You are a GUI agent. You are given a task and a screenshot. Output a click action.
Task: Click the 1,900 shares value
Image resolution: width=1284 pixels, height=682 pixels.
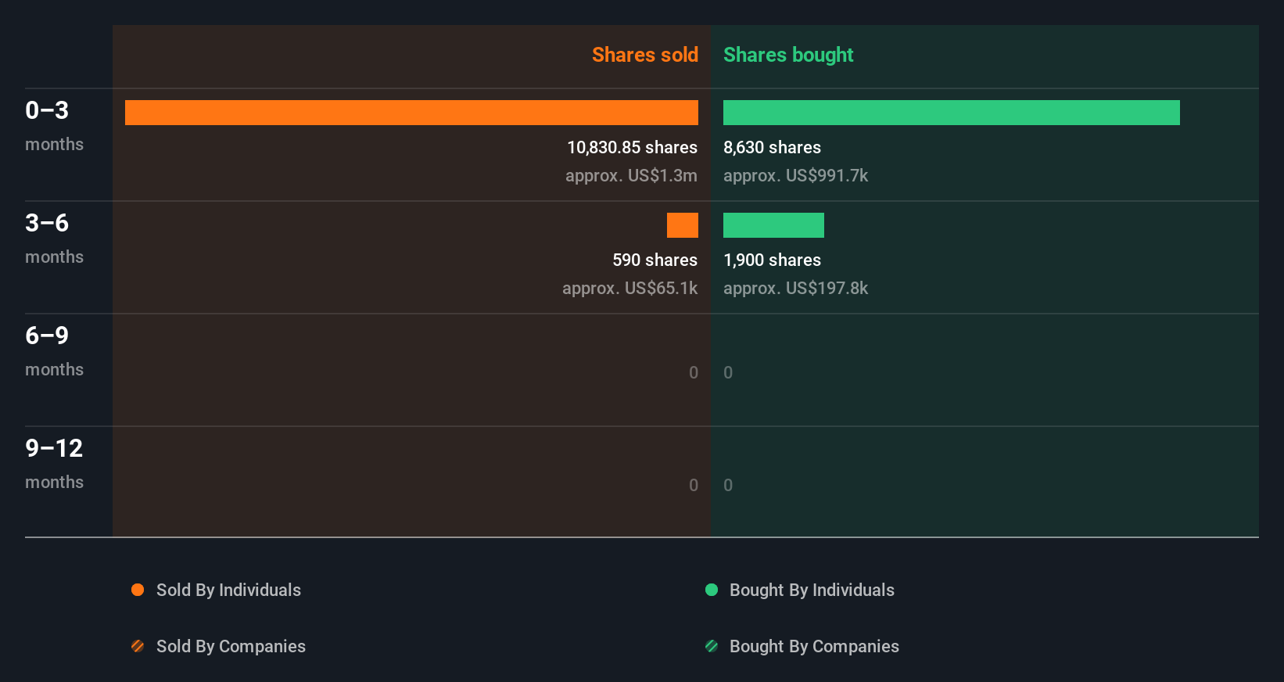pyautogui.click(x=772, y=260)
